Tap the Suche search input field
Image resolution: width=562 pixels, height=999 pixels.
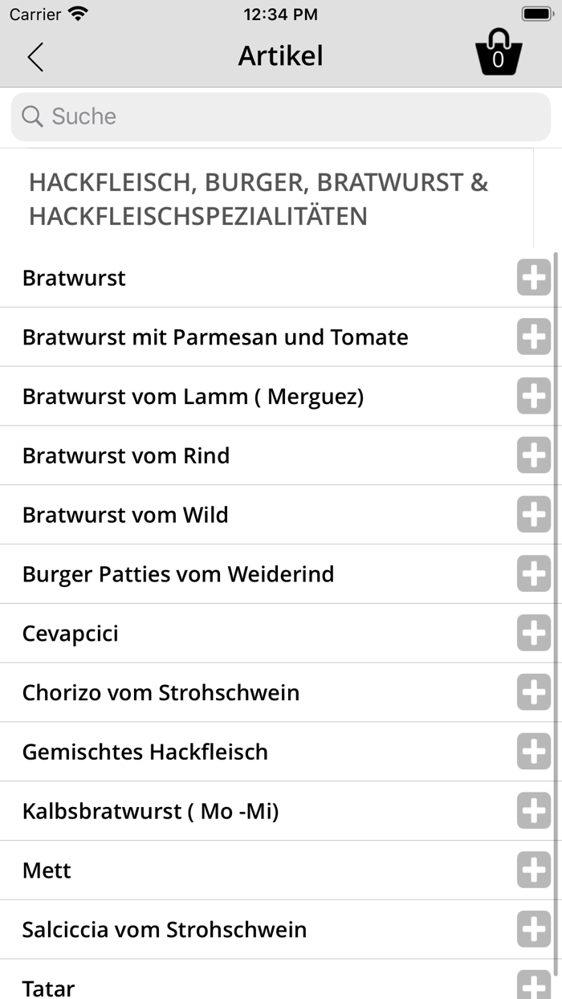(x=281, y=116)
